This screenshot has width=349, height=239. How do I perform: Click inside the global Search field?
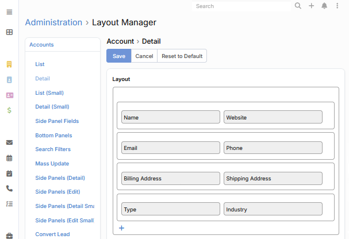[x=241, y=6]
